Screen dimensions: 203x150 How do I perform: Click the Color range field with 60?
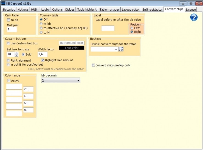point(28,103)
